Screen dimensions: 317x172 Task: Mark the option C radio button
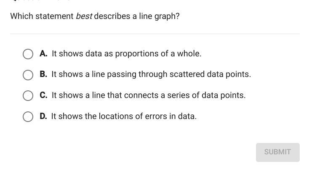pos(28,95)
